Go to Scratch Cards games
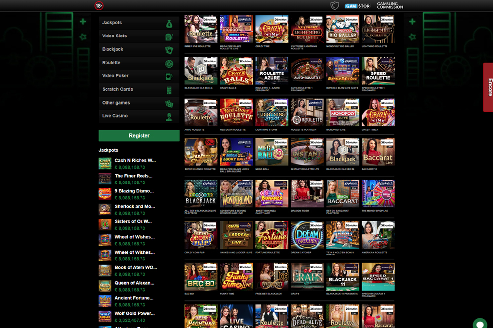493x328 pixels. pos(139,89)
